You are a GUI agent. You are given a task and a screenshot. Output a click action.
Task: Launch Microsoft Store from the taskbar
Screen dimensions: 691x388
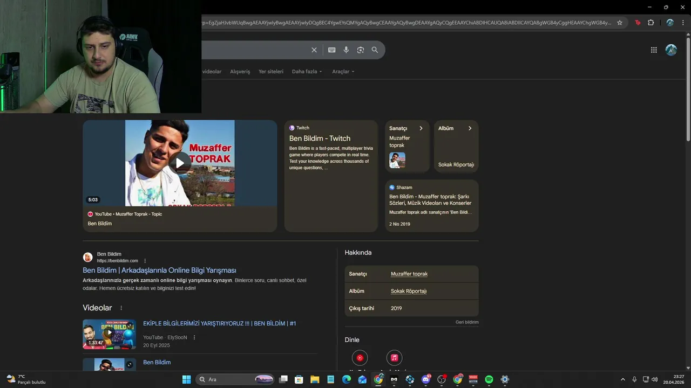pyautogui.click(x=299, y=379)
